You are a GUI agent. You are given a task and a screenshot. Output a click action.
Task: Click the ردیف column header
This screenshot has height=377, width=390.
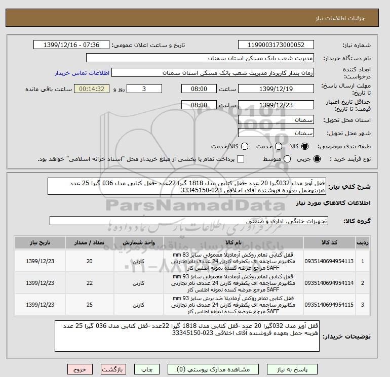click(x=363, y=242)
